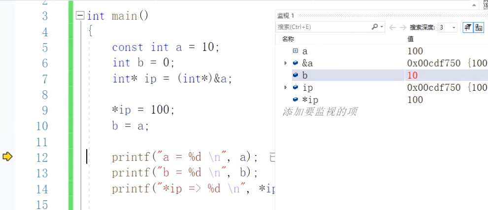This screenshot has width=488, height=210.
Task: Toggle the pin/filter button in watch toolbar
Action: [x=467, y=27]
